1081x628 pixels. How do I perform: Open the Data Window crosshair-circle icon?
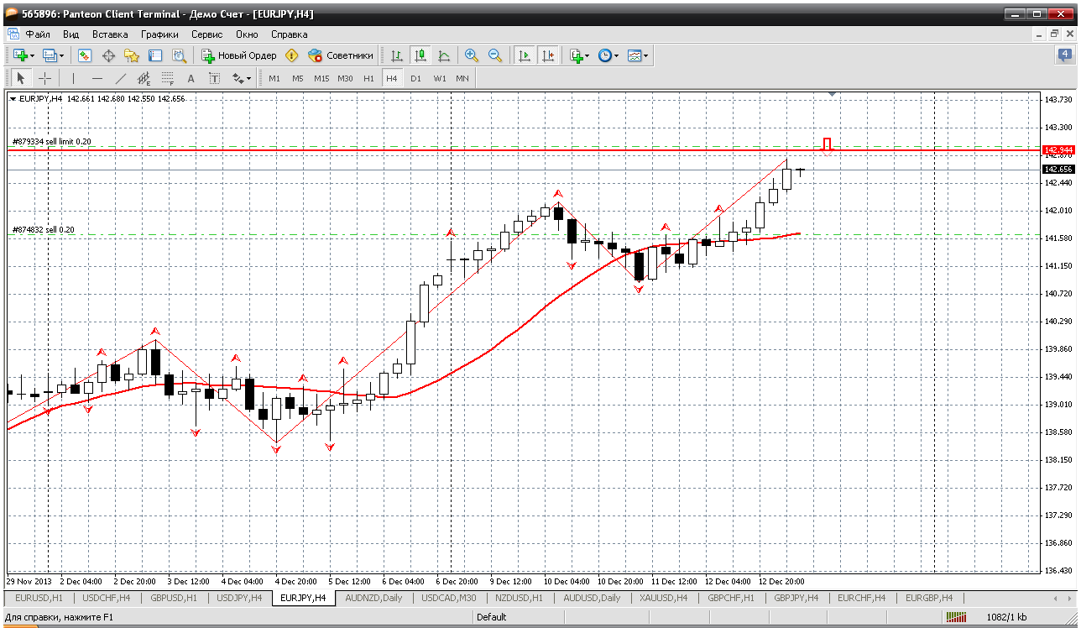pyautogui.click(x=108, y=55)
